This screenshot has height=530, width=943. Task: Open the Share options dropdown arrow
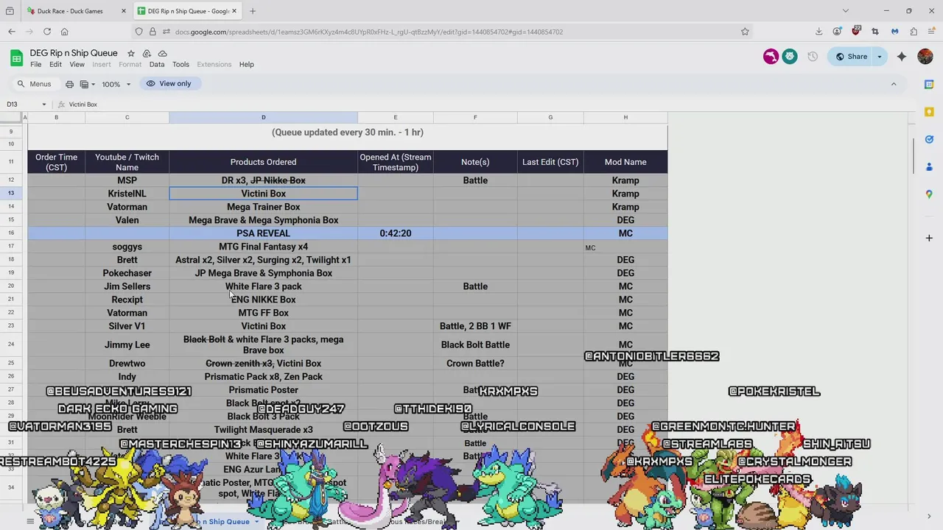(x=879, y=57)
